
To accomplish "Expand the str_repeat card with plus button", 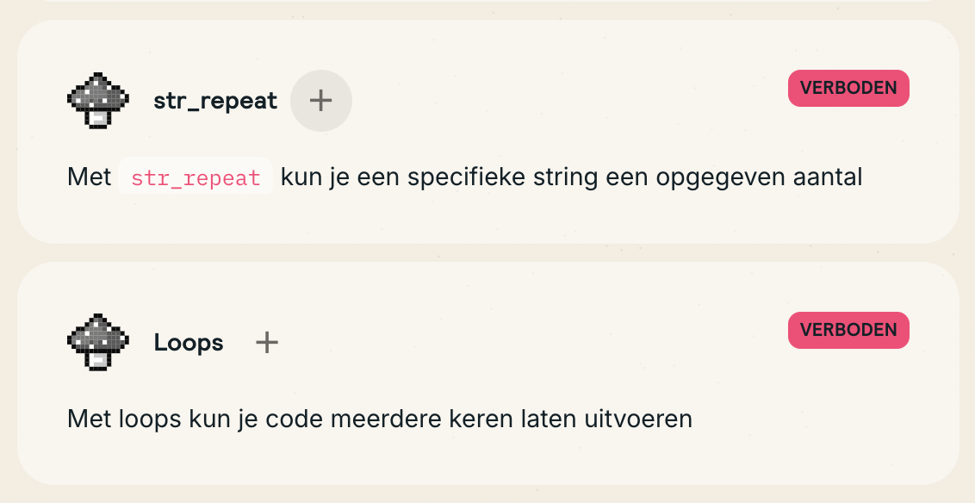I will pos(320,101).
